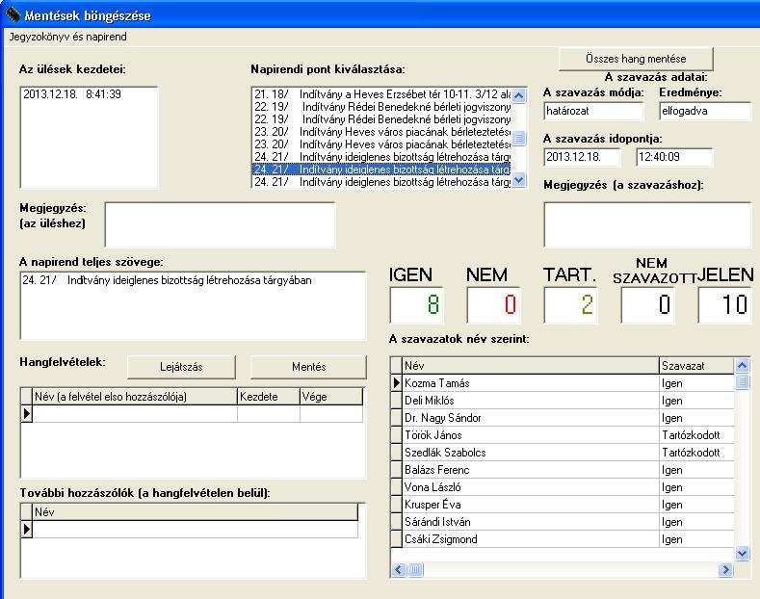Click votes table scroll up arrow
Screen dimensions: 760x599
coord(742,365)
